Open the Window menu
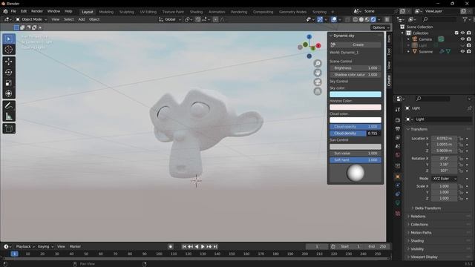Image resolution: width=475 pixels, height=267 pixels. coord(53,11)
